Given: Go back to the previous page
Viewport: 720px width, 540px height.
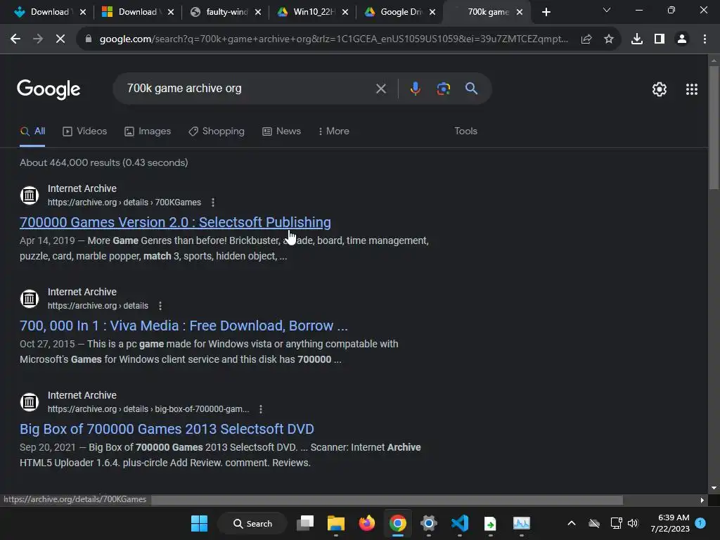Looking at the screenshot, I should click(15, 39).
